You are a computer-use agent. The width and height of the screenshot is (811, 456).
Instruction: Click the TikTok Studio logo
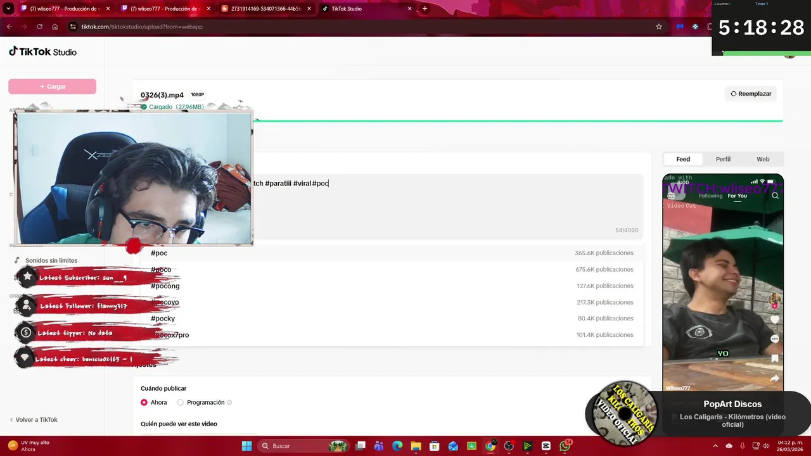tap(42, 52)
